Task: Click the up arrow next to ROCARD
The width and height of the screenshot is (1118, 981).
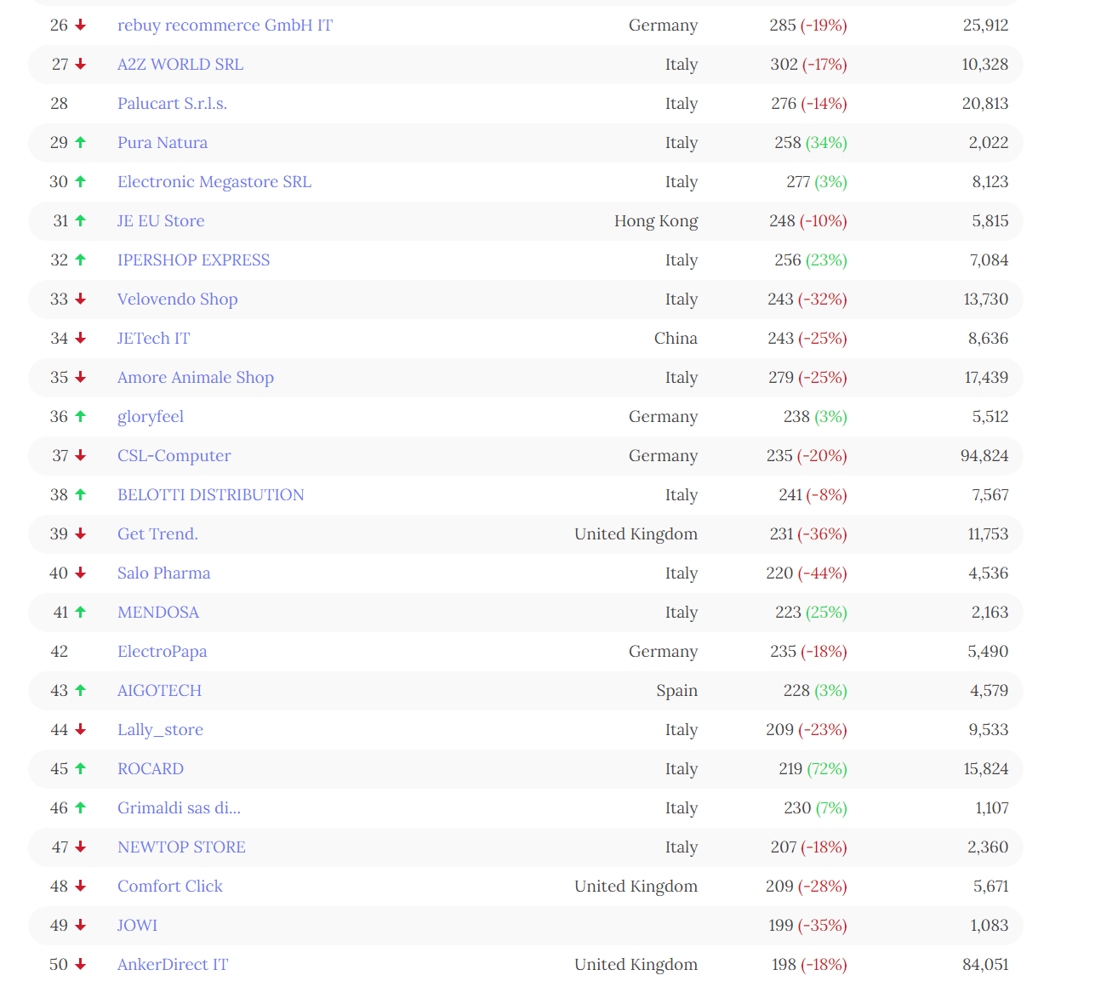Action: click(x=79, y=768)
